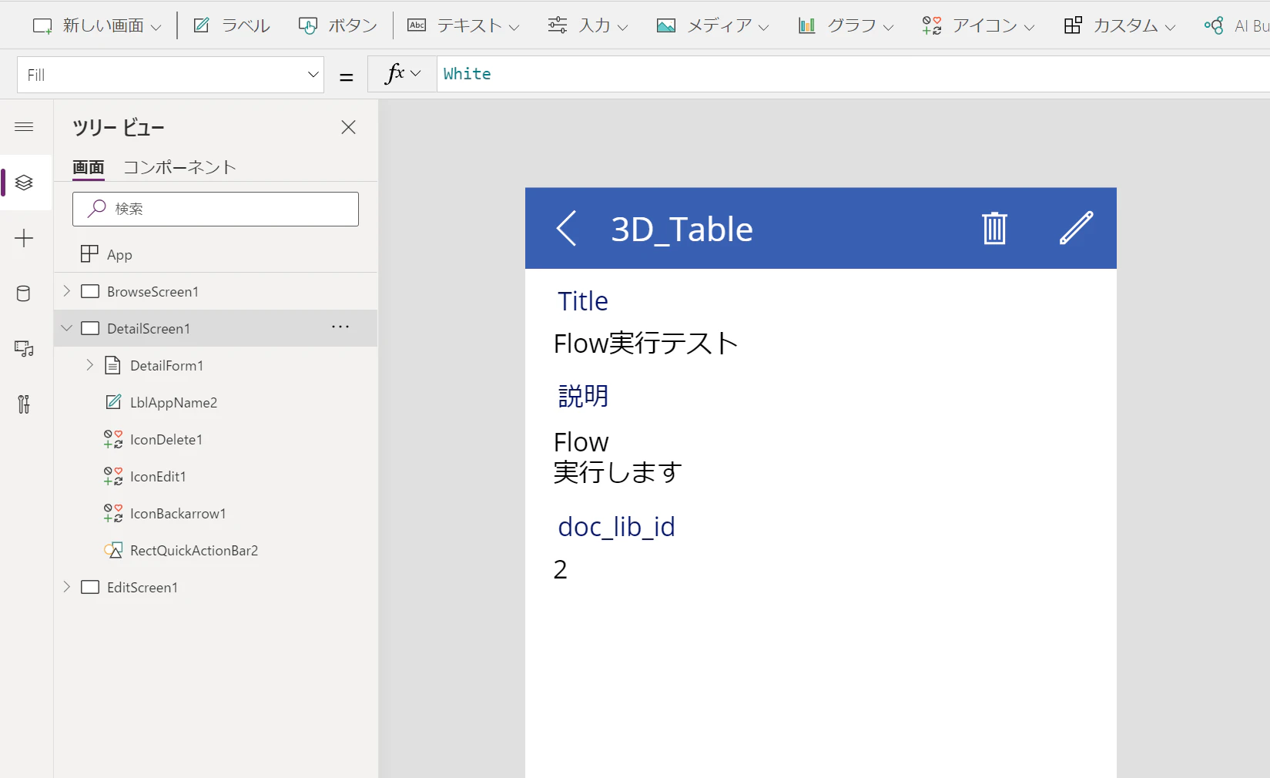
Task: Select the doc_lib_id value 2
Action: click(x=560, y=569)
